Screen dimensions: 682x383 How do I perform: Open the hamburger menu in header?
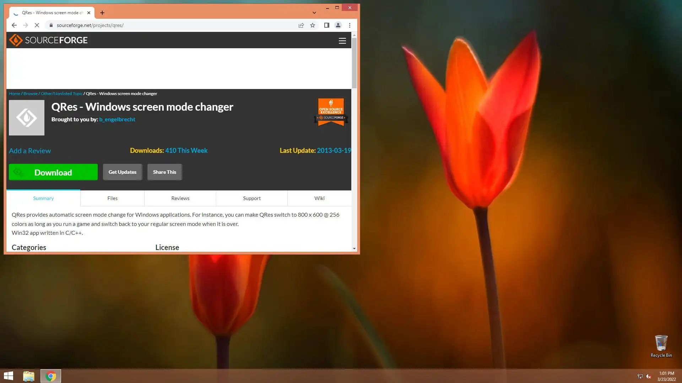[342, 41]
